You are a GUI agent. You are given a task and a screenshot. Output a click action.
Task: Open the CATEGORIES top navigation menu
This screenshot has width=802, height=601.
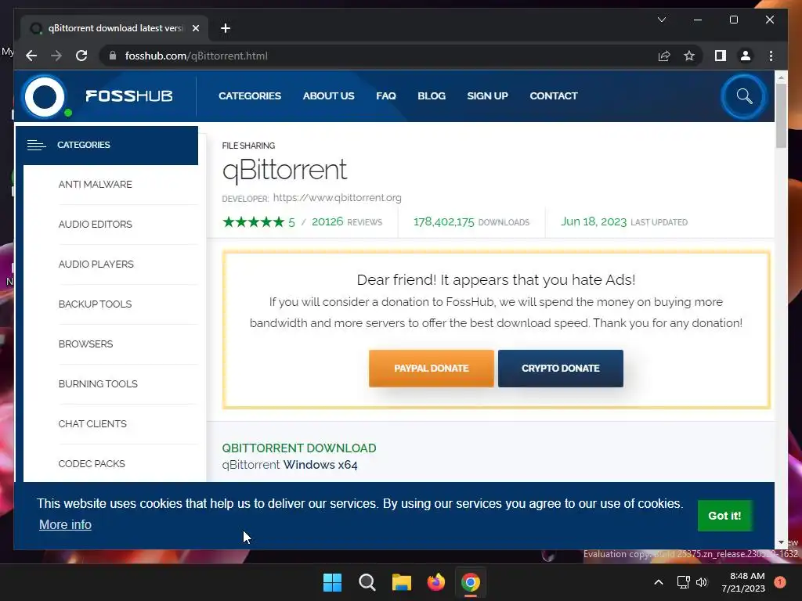coord(250,95)
